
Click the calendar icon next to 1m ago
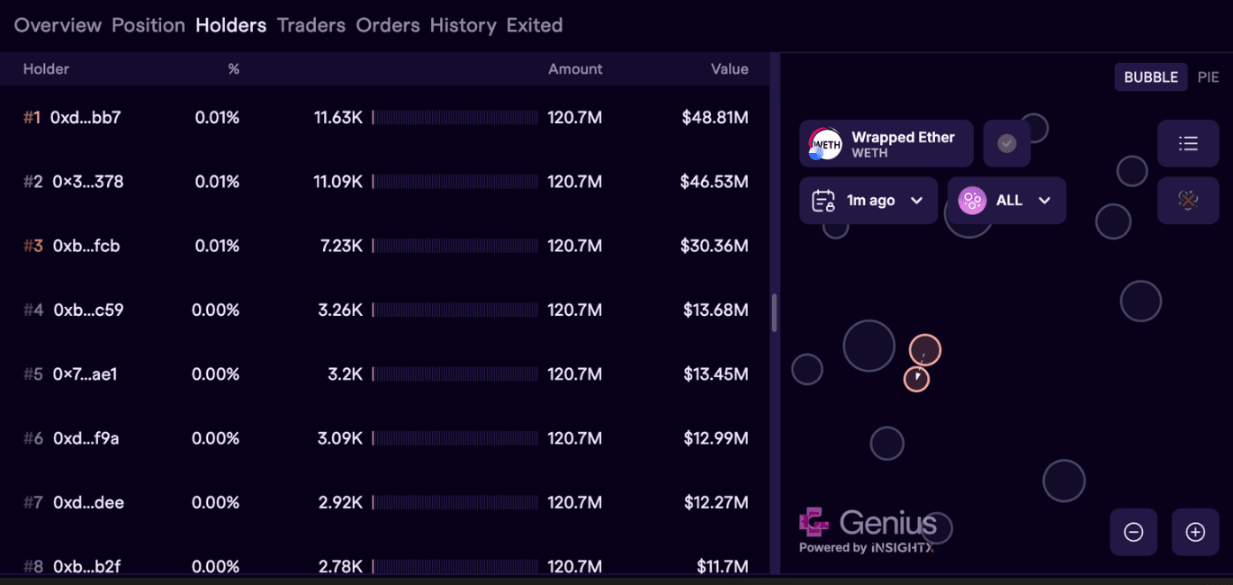(x=823, y=201)
